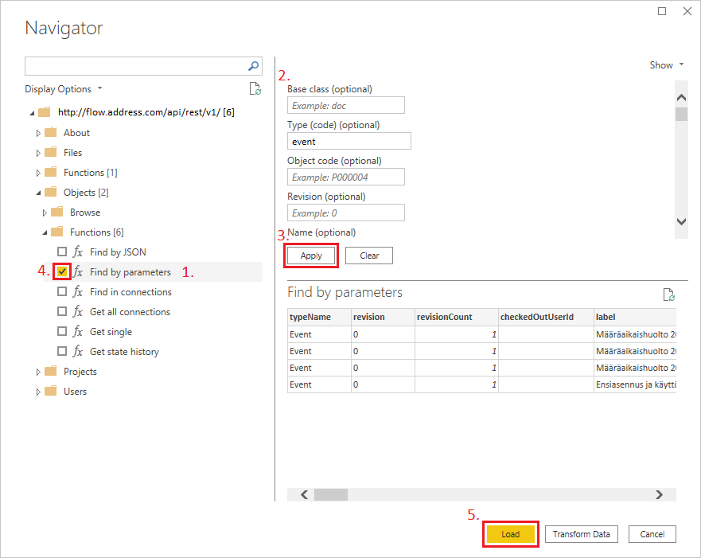Click the refresh icon beside Display Options

coord(255,89)
